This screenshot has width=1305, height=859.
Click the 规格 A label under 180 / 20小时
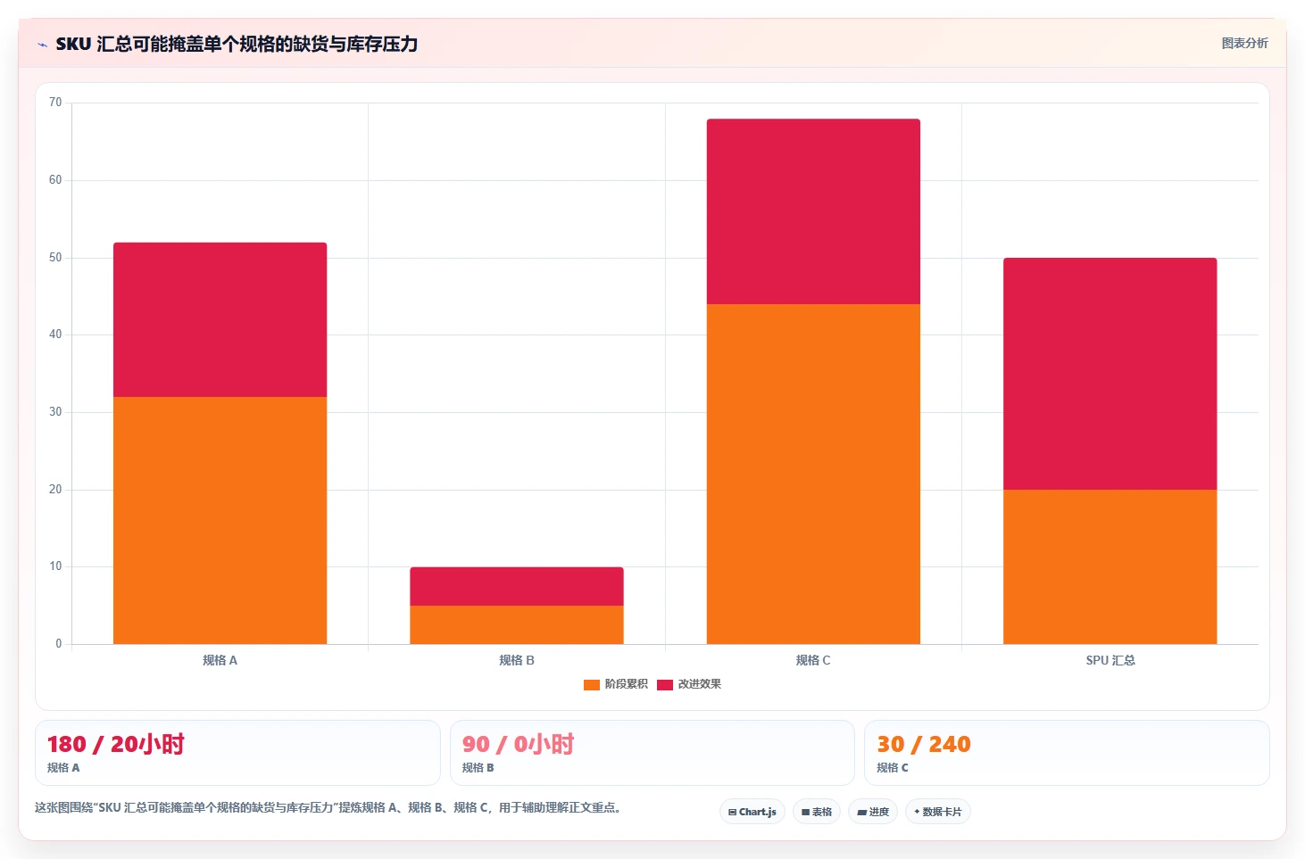click(x=63, y=768)
